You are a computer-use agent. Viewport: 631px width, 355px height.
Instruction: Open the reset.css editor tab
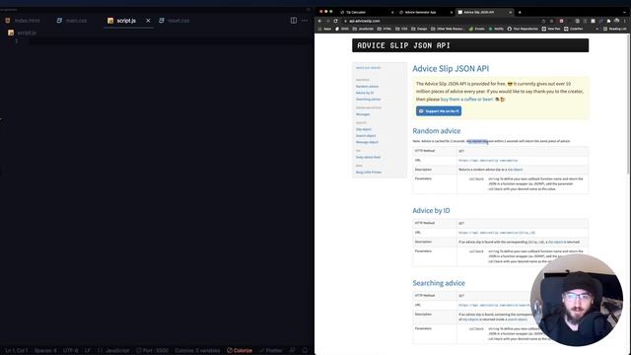point(174,21)
